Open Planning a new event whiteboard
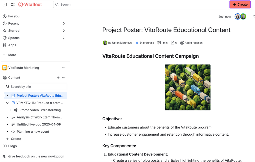This screenshot has height=162, width=255. [33, 132]
